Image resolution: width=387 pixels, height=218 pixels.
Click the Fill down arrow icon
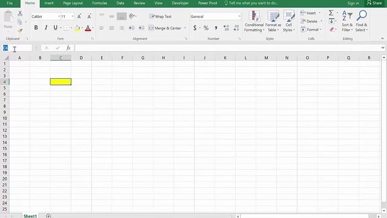coord(332,21)
